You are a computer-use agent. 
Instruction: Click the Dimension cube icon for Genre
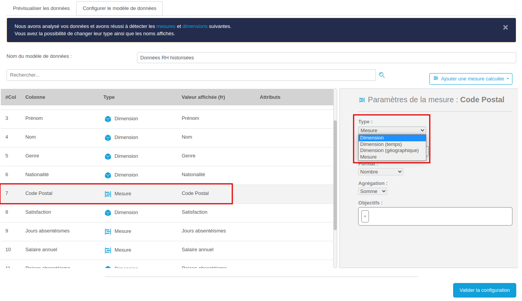[x=108, y=156]
